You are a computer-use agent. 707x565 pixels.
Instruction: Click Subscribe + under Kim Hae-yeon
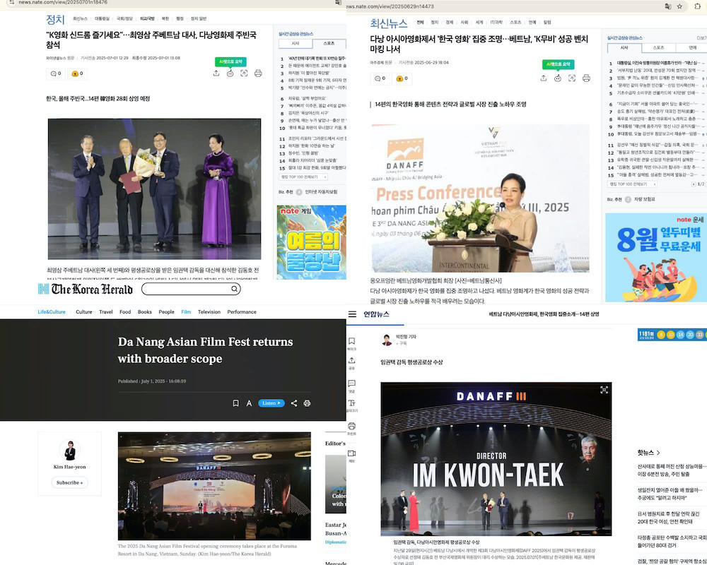point(69,482)
